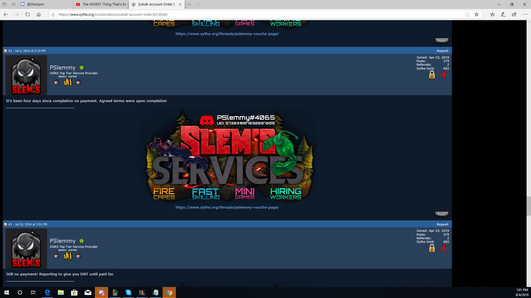Click the topmost Reply button
Image resolution: width=531 pixels, height=298 pixels.
click(442, 41)
